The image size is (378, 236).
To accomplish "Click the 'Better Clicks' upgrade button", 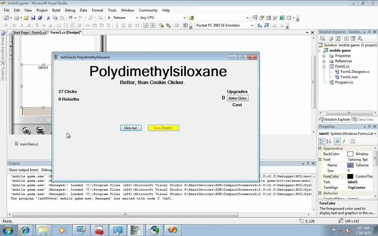I will click(238, 98).
